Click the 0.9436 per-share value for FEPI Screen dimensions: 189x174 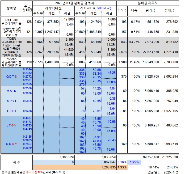[27, 111]
